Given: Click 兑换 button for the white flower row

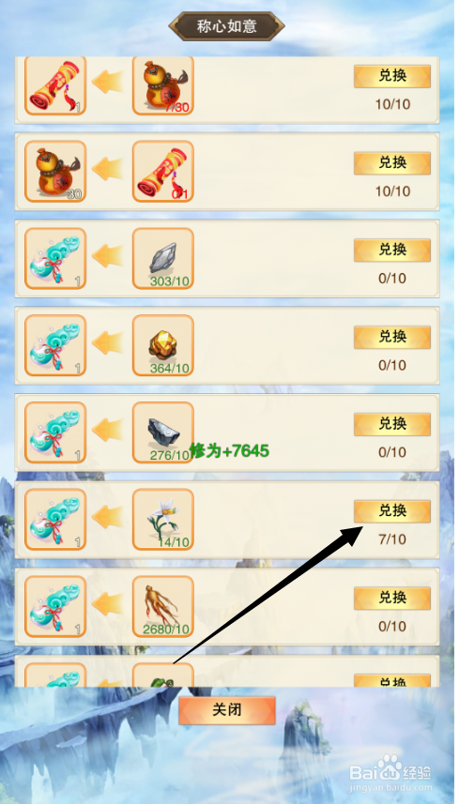Looking at the screenshot, I should click(x=392, y=511).
